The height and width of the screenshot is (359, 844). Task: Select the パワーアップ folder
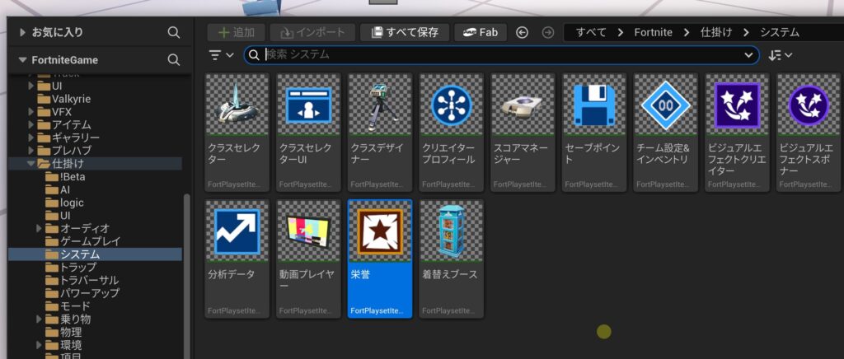pyautogui.click(x=89, y=293)
